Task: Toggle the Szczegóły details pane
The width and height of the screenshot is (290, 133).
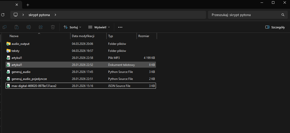Action: coord(275,27)
